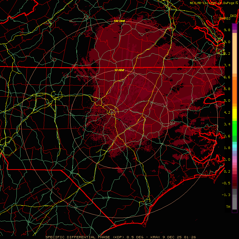Click the 0.2 scale value
Image resolution: width=239 pixels, height=239 pixels.
[227, 172]
